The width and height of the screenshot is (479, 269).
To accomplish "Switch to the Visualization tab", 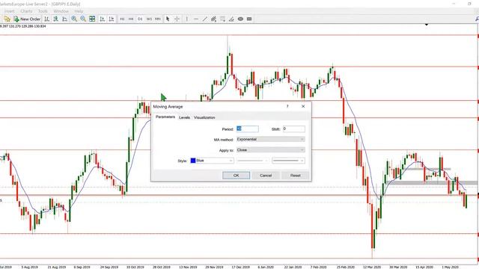I will [x=204, y=117].
